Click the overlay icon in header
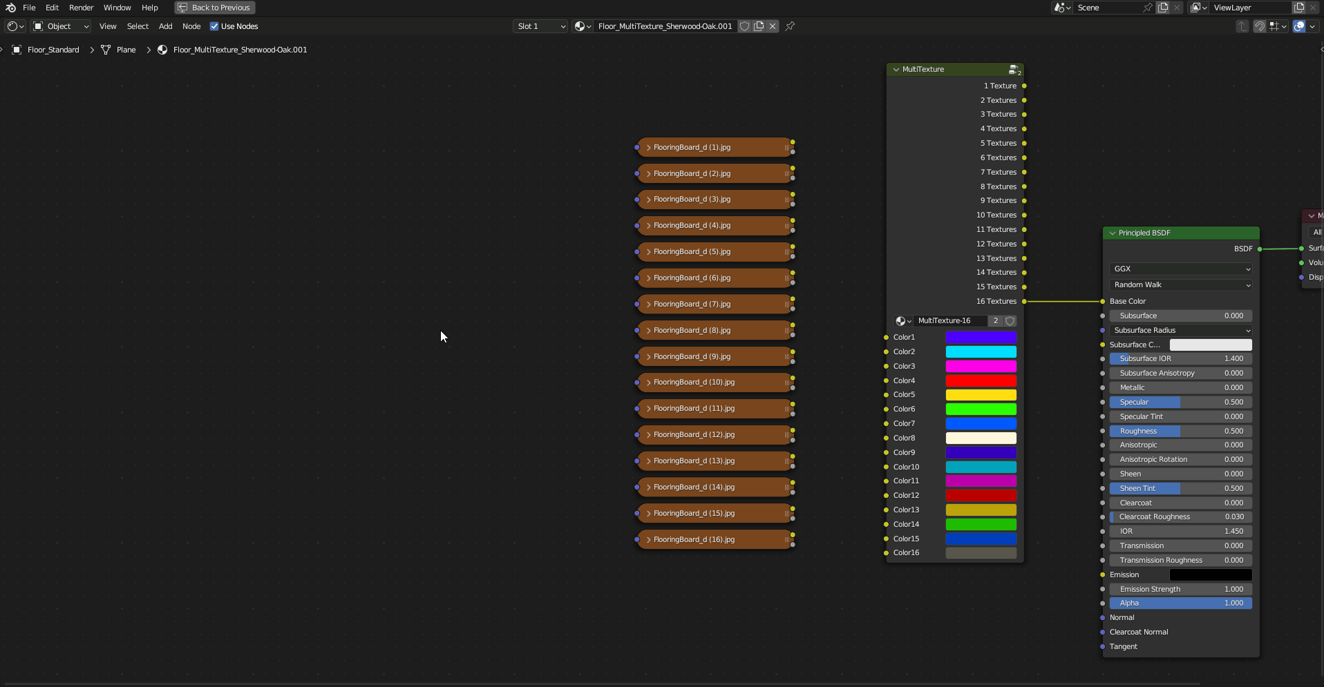This screenshot has width=1324, height=687. click(x=1299, y=26)
